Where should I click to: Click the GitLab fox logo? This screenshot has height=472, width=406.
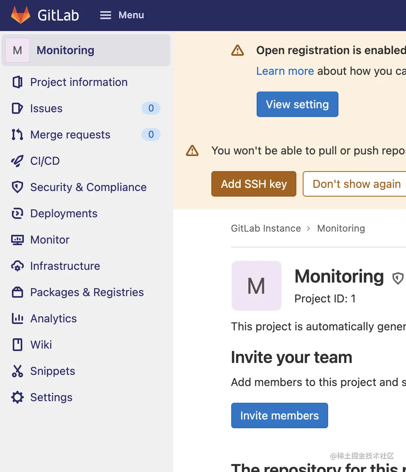tap(21, 15)
